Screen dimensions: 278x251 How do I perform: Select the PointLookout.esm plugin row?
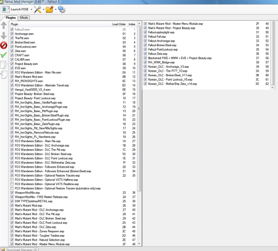point(73,47)
